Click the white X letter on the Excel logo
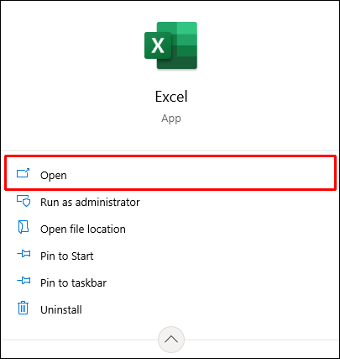This screenshot has height=359, width=340. (158, 45)
